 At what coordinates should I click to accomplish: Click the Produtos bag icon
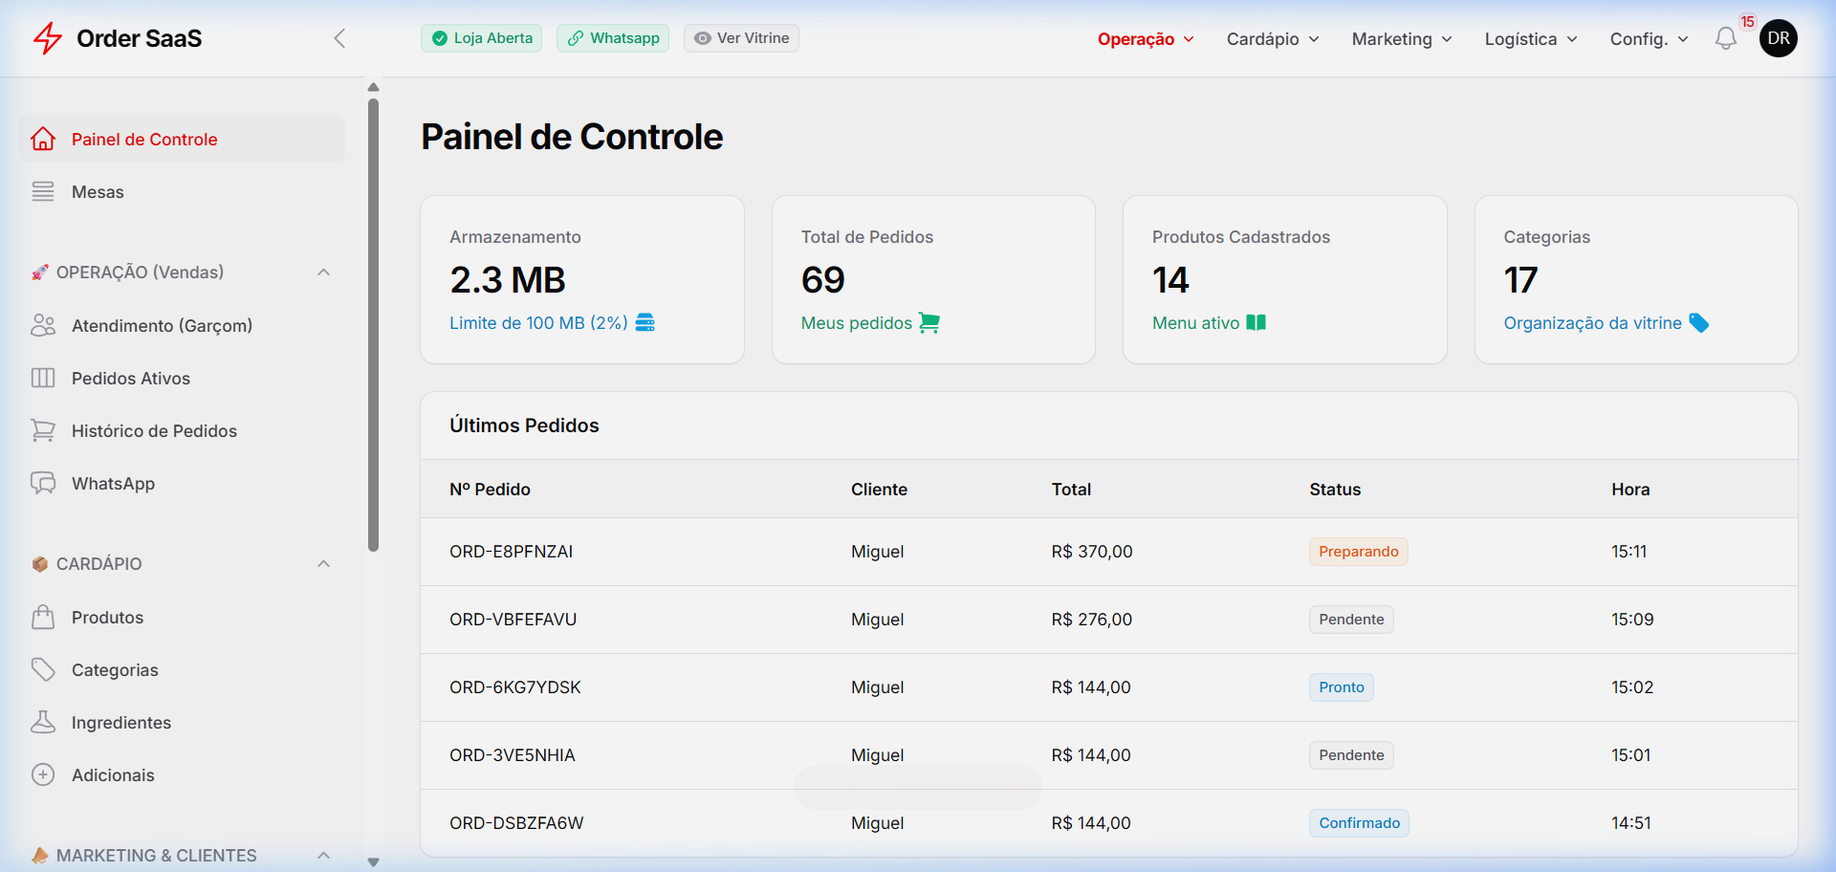pyautogui.click(x=43, y=617)
